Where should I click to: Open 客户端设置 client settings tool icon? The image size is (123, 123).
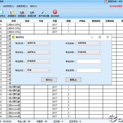(x=44, y=12)
